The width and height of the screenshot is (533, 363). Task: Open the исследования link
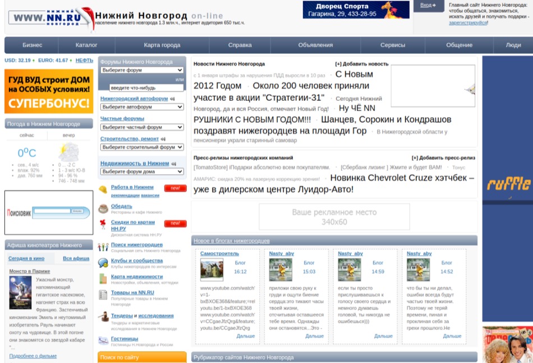(x=155, y=316)
